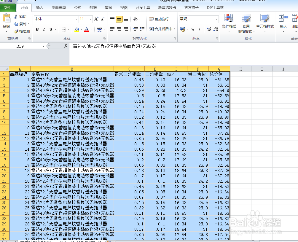Click cell with value -81.65
This screenshot has height=242, width=298.
219,80
